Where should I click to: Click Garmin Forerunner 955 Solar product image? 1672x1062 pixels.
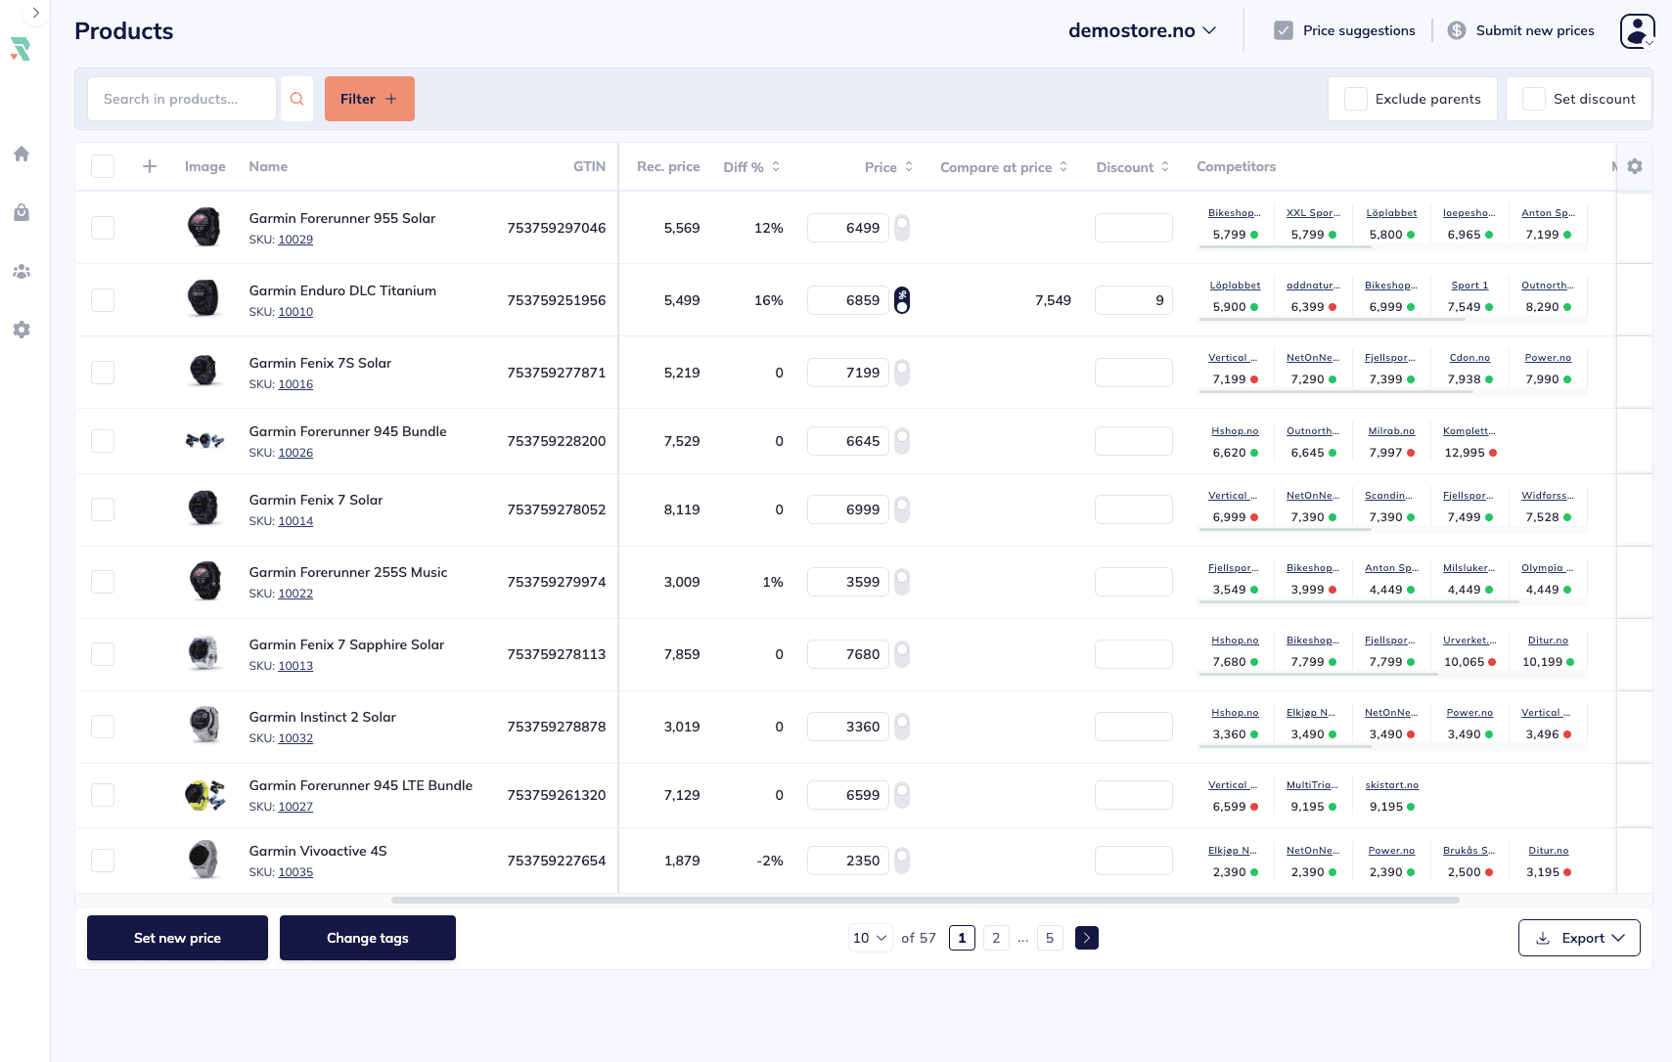(x=204, y=227)
